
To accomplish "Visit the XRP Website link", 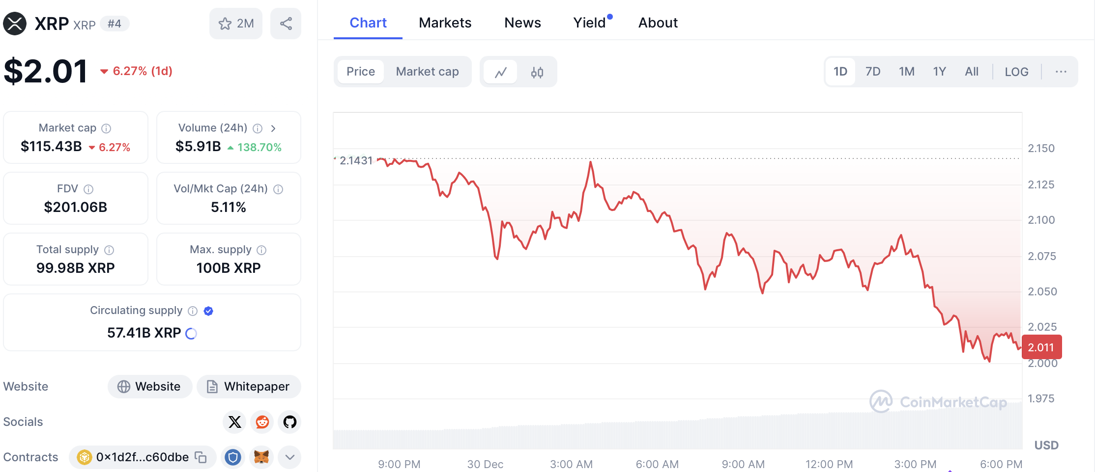I will tap(150, 387).
